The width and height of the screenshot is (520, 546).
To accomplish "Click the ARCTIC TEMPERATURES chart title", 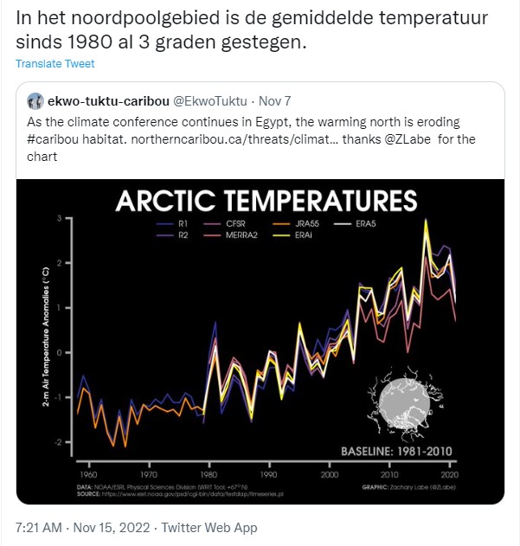I will tap(266, 202).
